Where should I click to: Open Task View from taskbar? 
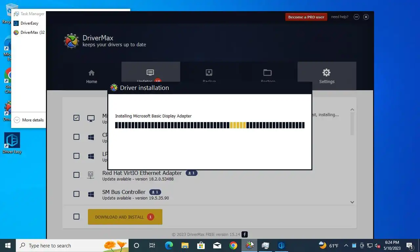[152, 245]
